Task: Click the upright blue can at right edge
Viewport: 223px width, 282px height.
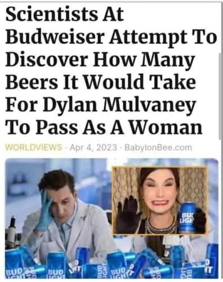Action: (x=212, y=261)
